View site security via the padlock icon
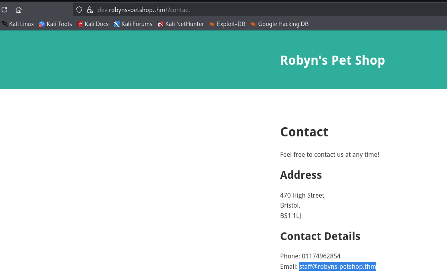Image resolution: width=447 pixels, height=278 pixels. click(90, 10)
